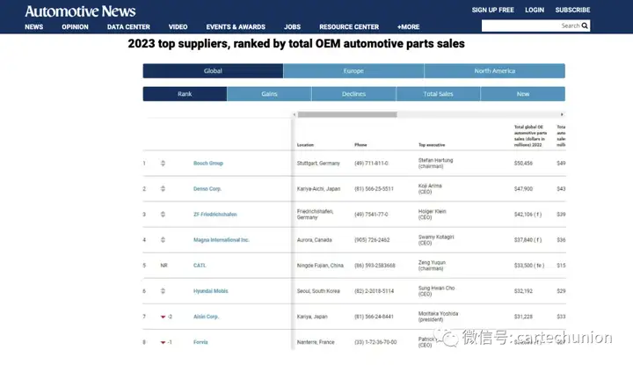The height and width of the screenshot is (365, 633).
Task: Open the Aisin Corp. link
Action: (206, 317)
